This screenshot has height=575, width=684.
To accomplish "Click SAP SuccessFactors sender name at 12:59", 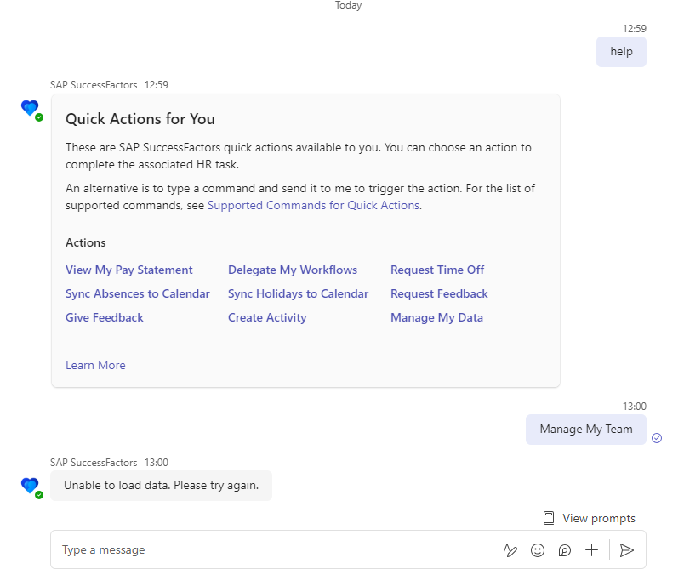I will [x=94, y=85].
